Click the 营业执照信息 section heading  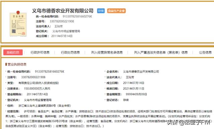(17, 64)
